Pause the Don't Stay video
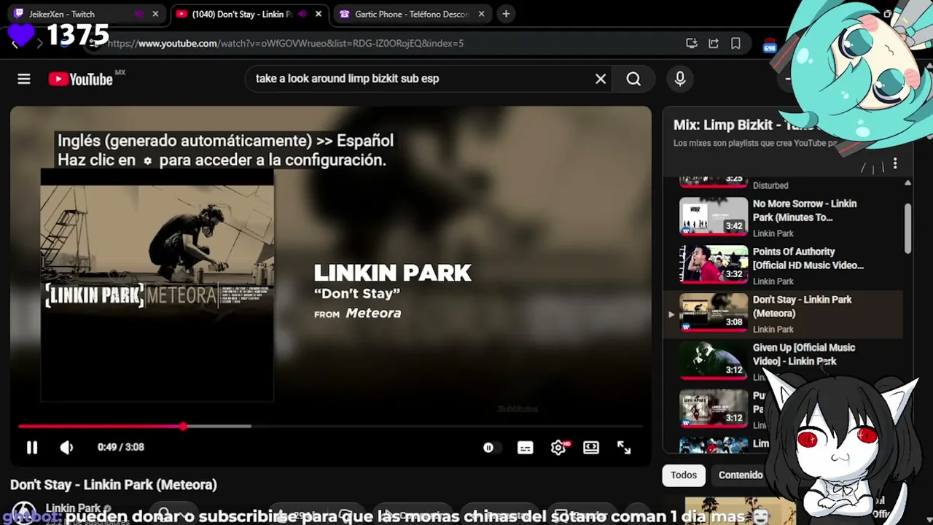The image size is (933, 525). tap(32, 448)
